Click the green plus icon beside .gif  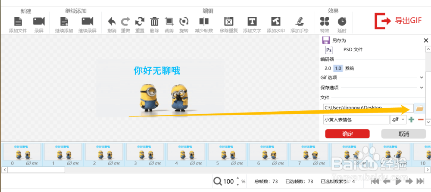411,120
